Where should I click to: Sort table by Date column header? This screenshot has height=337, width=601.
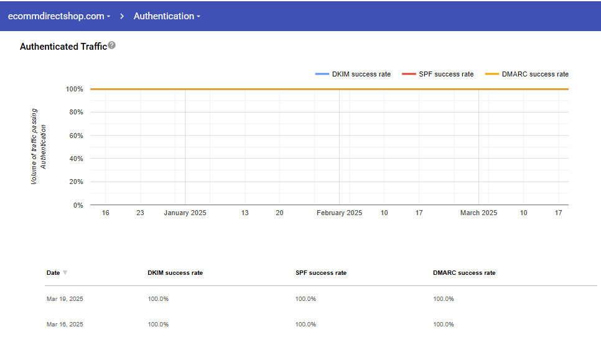(x=54, y=273)
